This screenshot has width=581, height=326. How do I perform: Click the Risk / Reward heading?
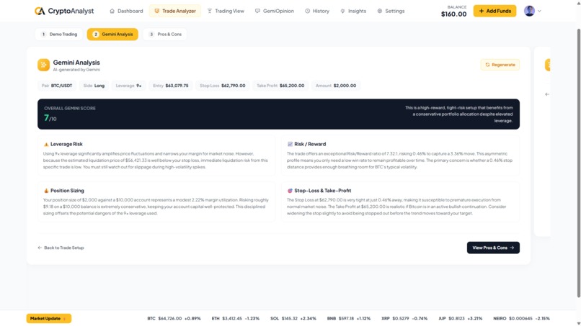click(310, 144)
